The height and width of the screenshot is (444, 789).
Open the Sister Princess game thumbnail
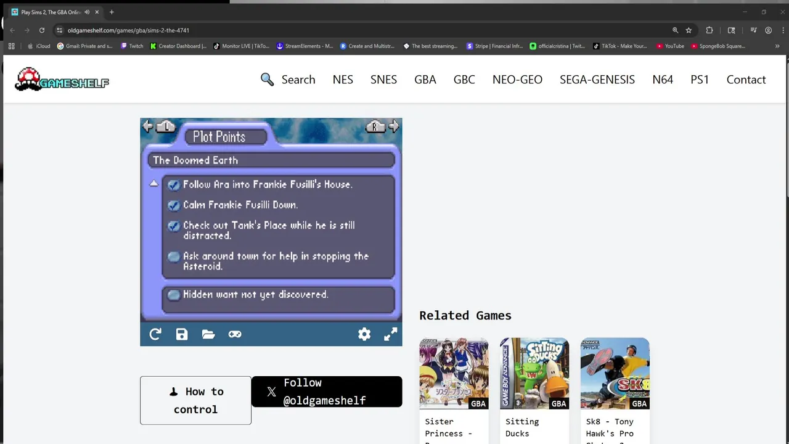click(454, 374)
